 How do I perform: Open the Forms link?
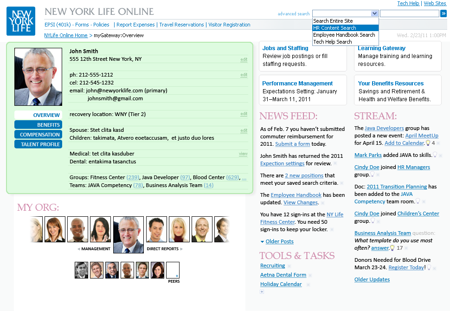tap(82, 25)
